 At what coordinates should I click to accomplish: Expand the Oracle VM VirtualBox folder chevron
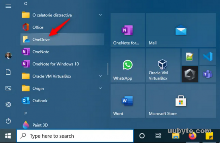[100, 76]
